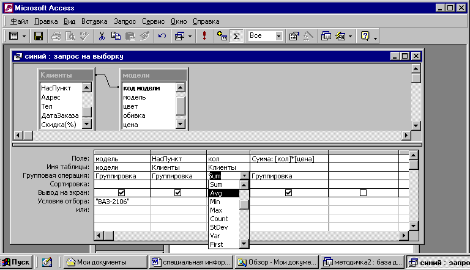Switch to 'методичка2 : база д...' taskbar button
470x270 pixels.
click(362, 262)
